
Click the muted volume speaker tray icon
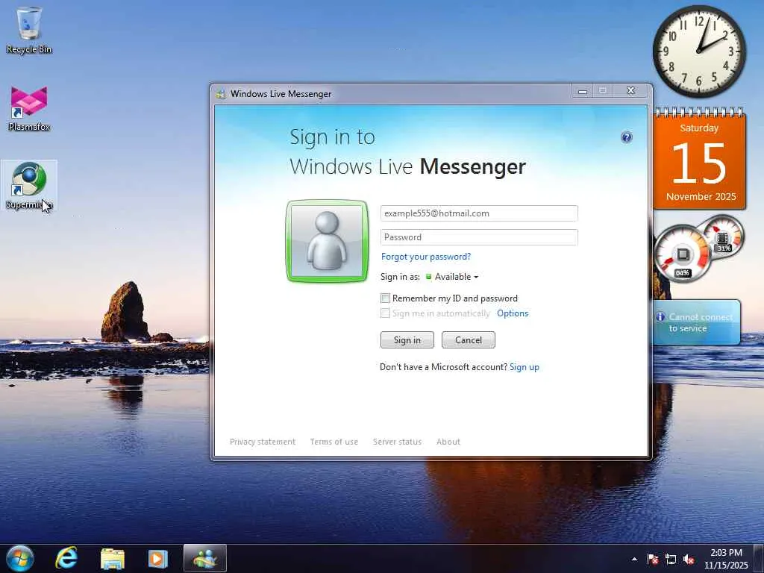689,559
